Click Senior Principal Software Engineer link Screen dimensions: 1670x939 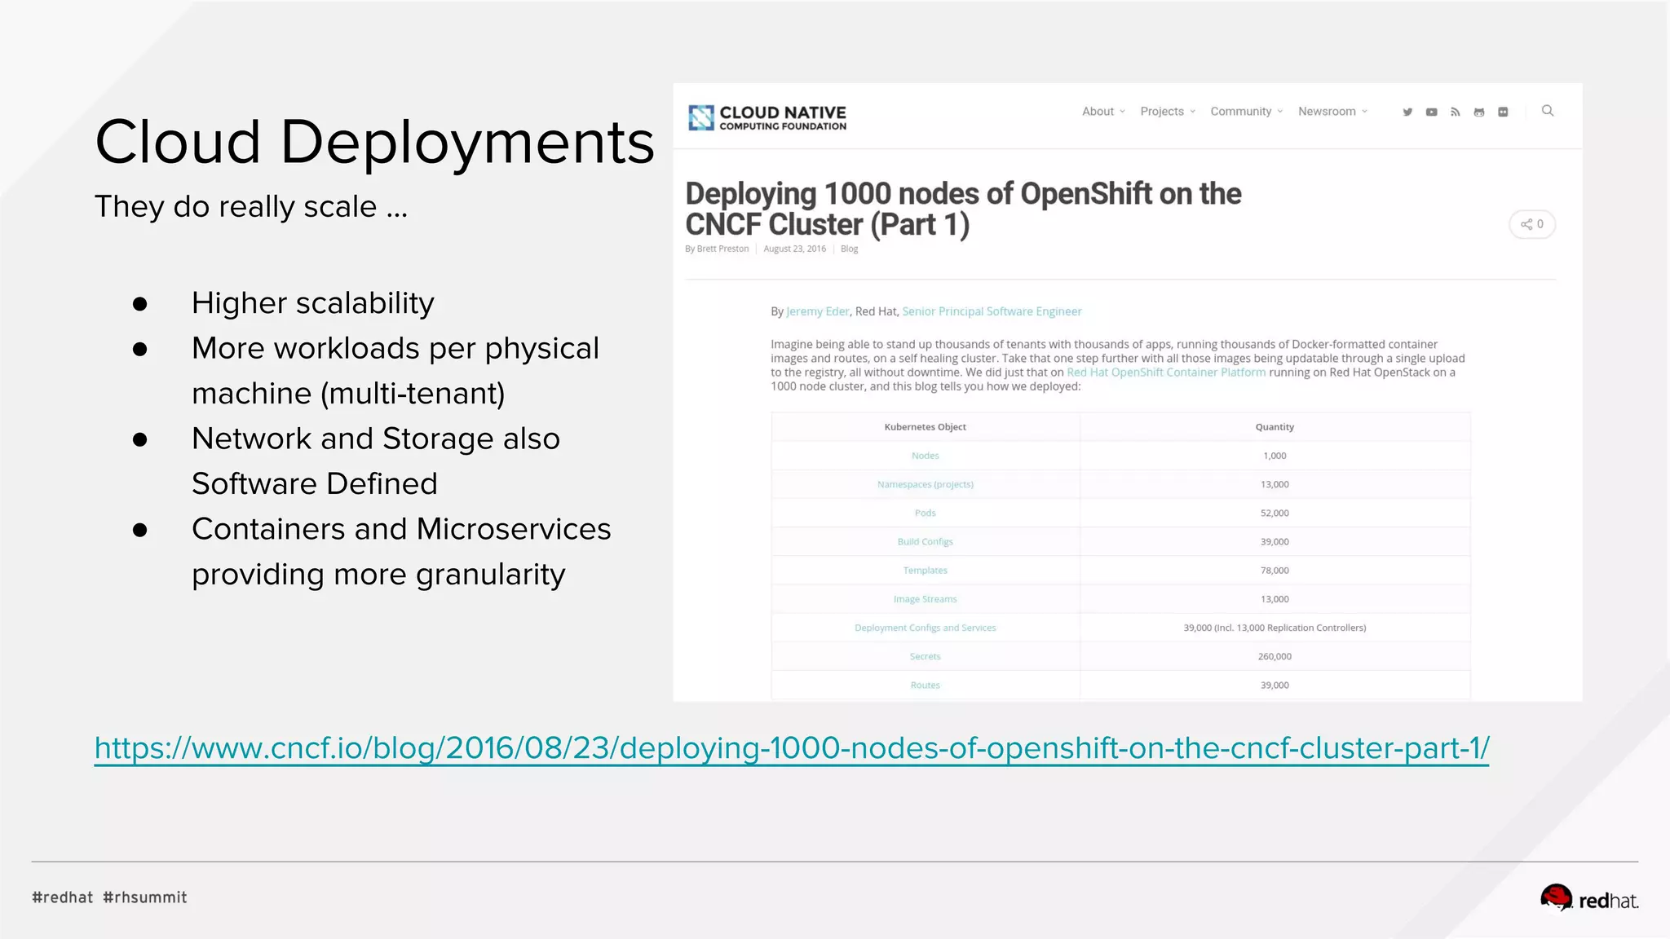(x=992, y=311)
